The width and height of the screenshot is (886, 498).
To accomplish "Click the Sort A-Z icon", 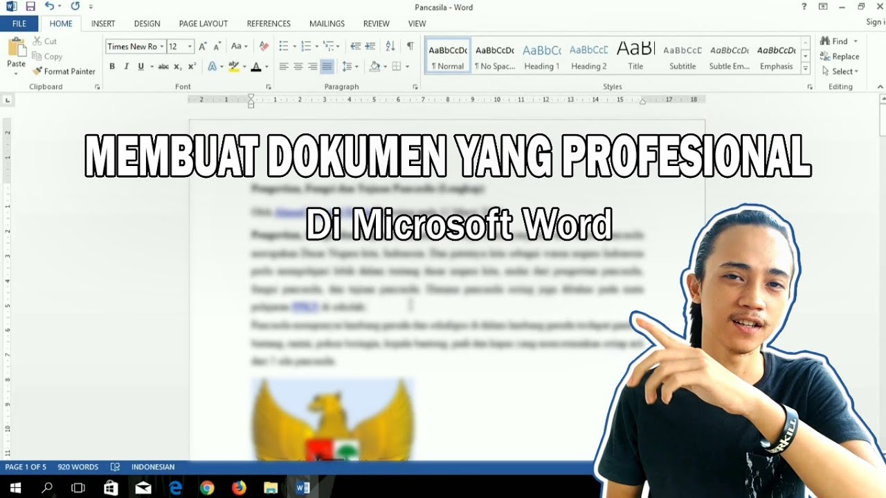I will 390,46.
